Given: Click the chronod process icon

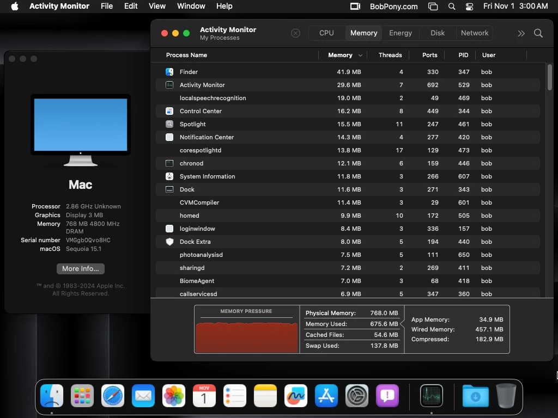Looking at the screenshot, I should (169, 163).
